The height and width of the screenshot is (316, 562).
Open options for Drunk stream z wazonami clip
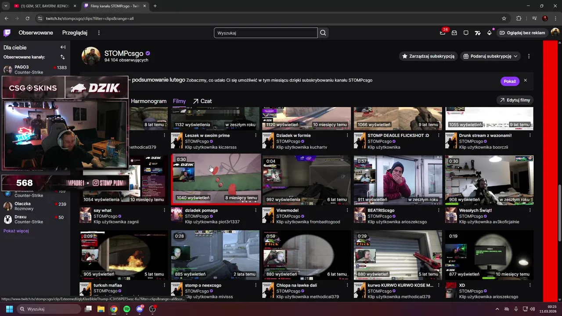pyautogui.click(x=530, y=136)
